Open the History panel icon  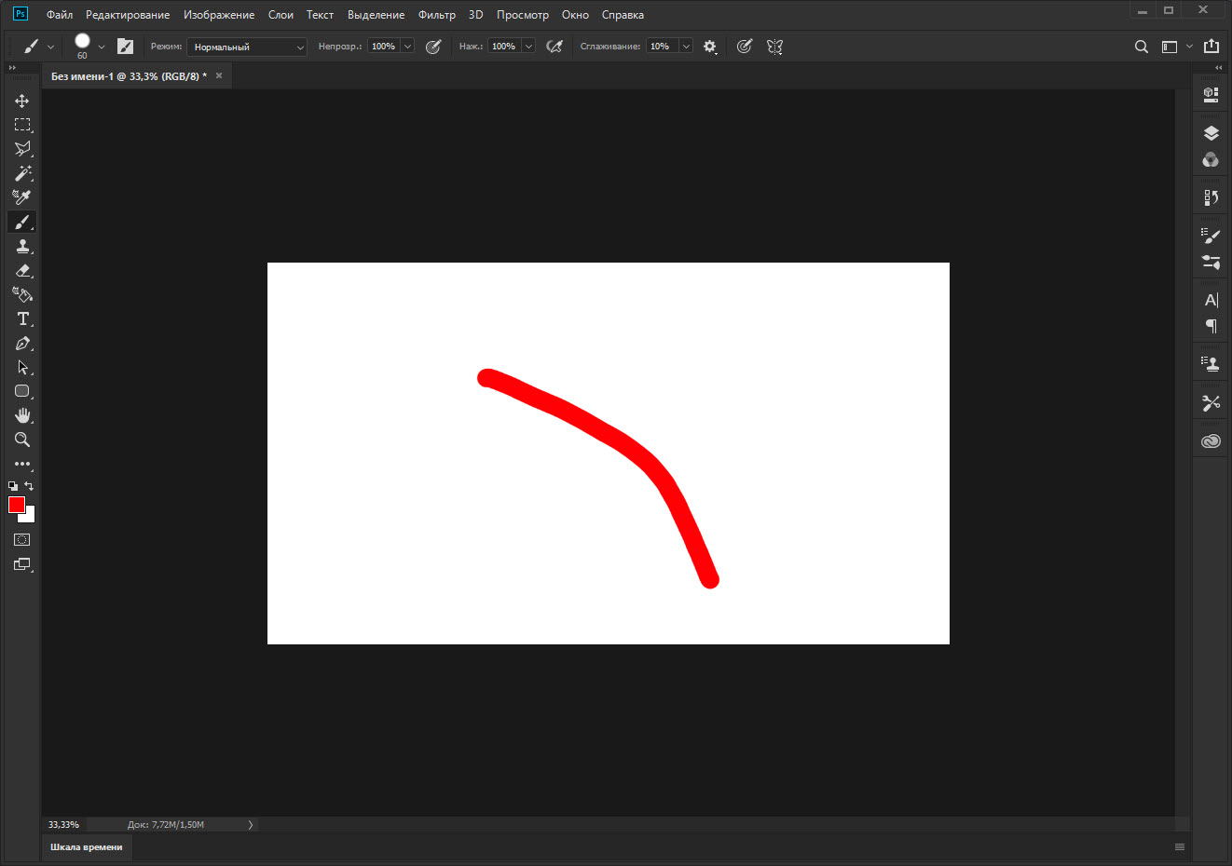pyautogui.click(x=1211, y=197)
